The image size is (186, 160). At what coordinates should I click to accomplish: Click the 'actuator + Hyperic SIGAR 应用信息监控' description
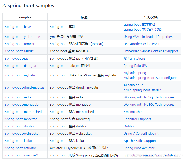tap(79, 148)
